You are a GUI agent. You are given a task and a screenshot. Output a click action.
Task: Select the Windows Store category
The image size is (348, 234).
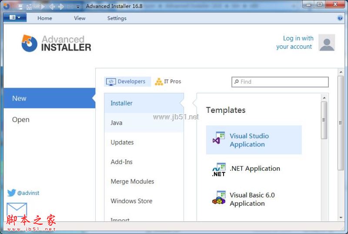pos(144,201)
